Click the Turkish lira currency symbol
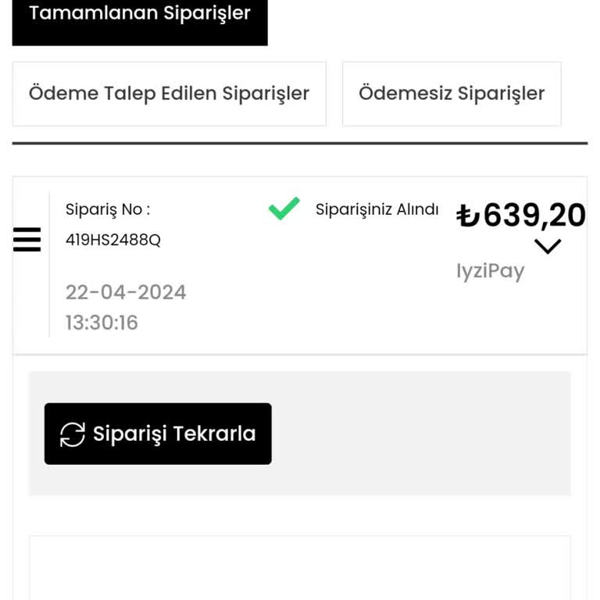600x600 pixels. click(468, 216)
